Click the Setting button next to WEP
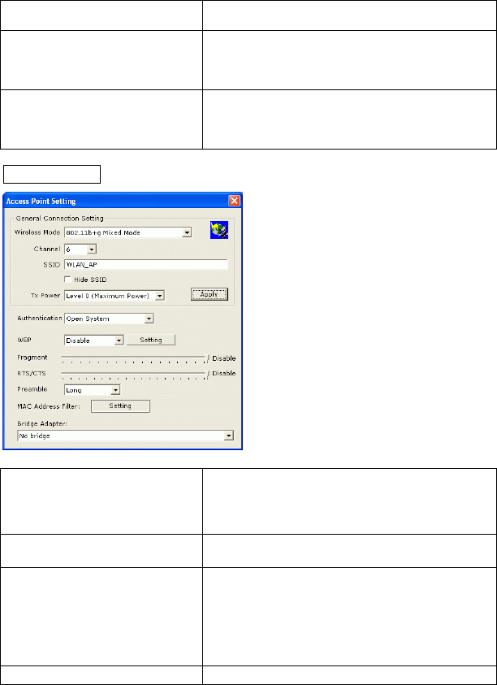The image size is (497, 685). (x=151, y=340)
